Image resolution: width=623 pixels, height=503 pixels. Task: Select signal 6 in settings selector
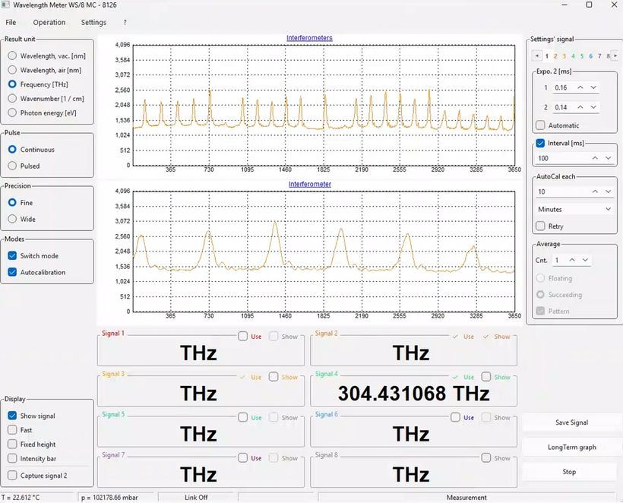(591, 56)
